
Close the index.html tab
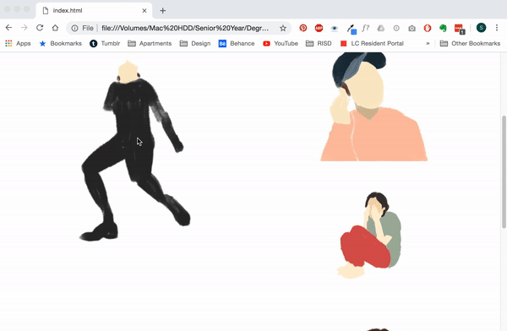pos(144,11)
